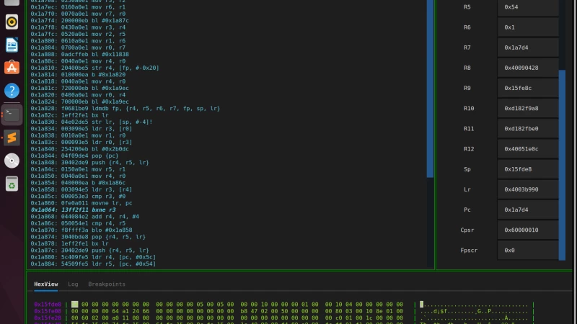Focus the Lr register value field
Screen dimensions: 577x324
click(x=527, y=189)
